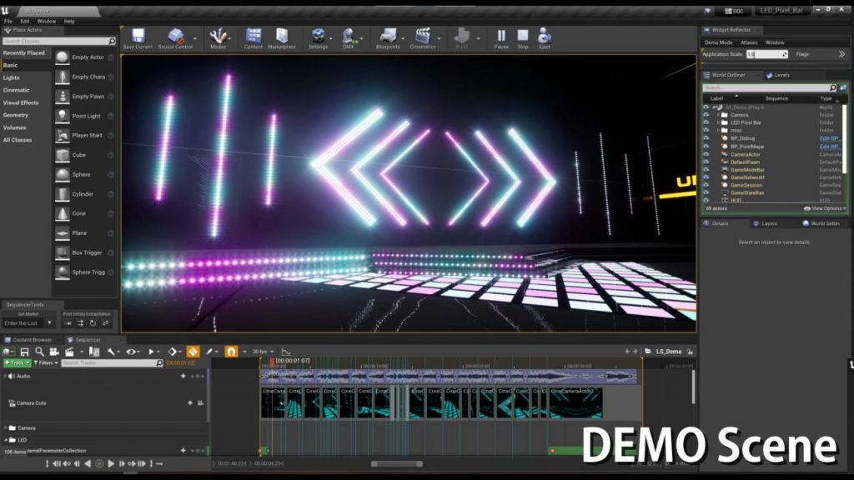Expand the Audio track in Sequencer
854x480 pixels.
click(6, 376)
